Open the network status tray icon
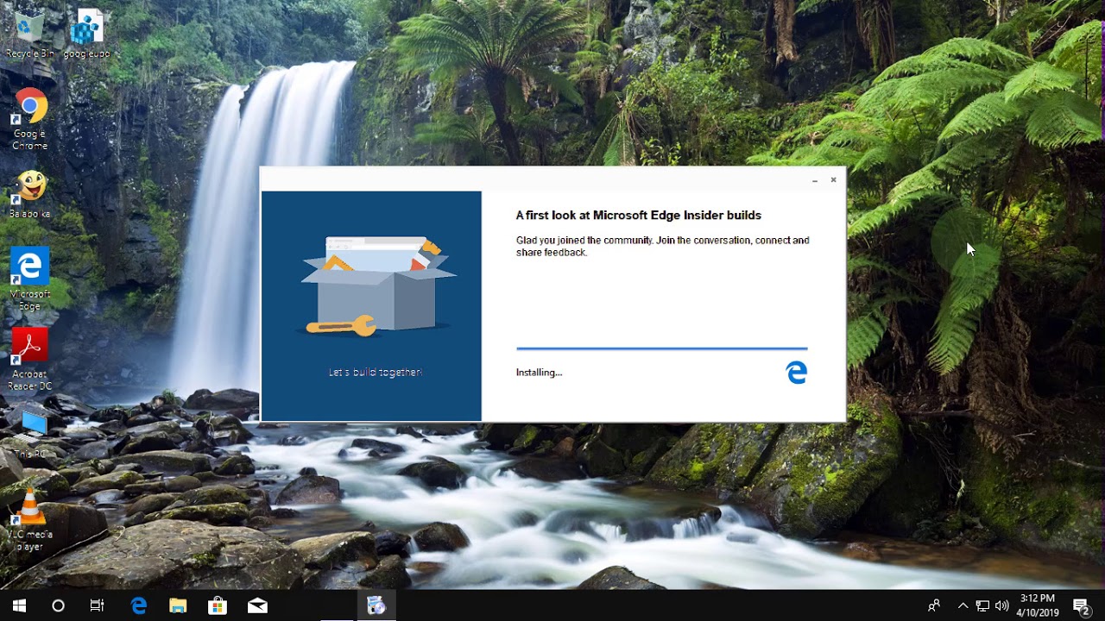This screenshot has width=1105, height=621. point(982,605)
